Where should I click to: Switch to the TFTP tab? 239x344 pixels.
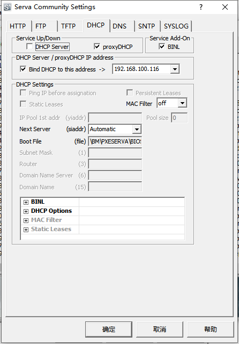68,26
